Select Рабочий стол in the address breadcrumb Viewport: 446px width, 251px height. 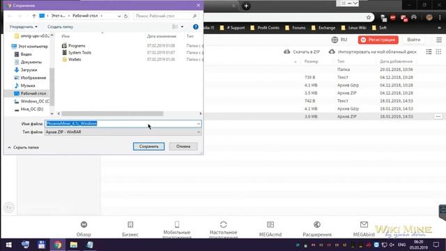pos(85,15)
